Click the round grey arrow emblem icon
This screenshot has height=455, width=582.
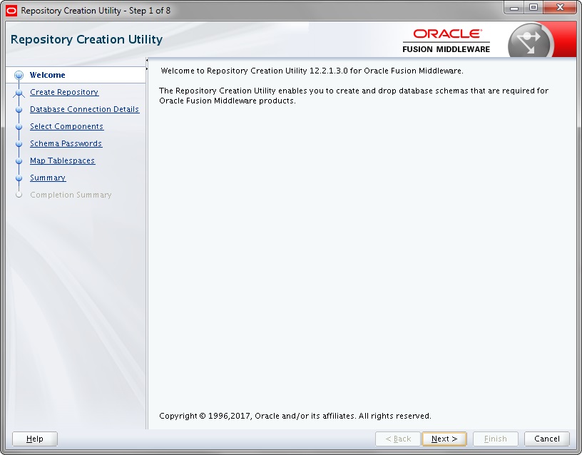pyautogui.click(x=530, y=41)
